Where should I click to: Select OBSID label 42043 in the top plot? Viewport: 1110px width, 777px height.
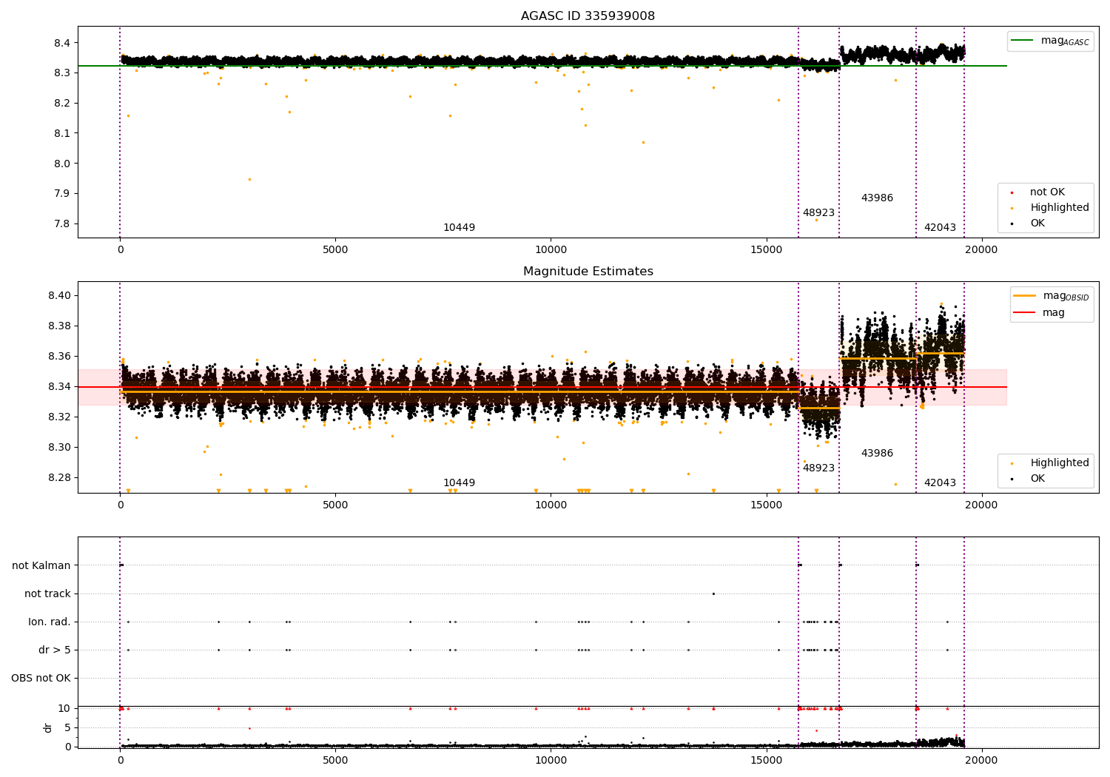(940, 228)
